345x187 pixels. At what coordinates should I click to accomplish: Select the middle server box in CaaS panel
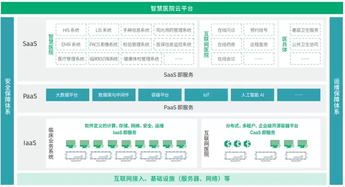(x=266, y=155)
